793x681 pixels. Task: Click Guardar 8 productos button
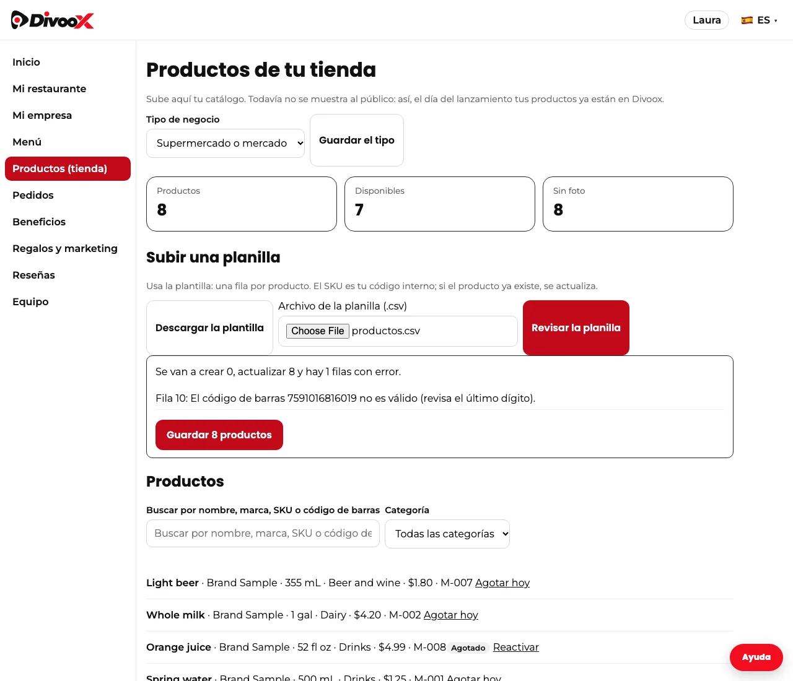(219, 435)
